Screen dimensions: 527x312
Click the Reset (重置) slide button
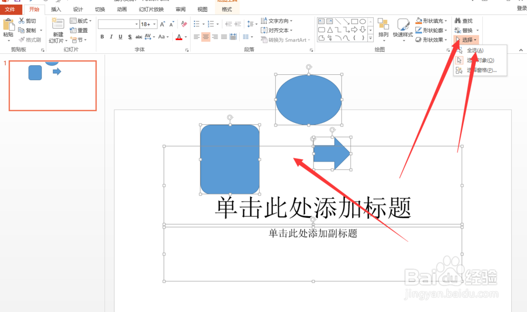tap(79, 30)
